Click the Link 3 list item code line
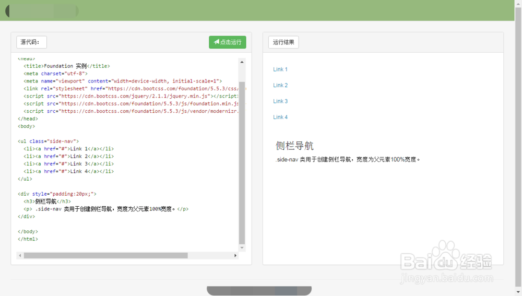 (x=68, y=164)
